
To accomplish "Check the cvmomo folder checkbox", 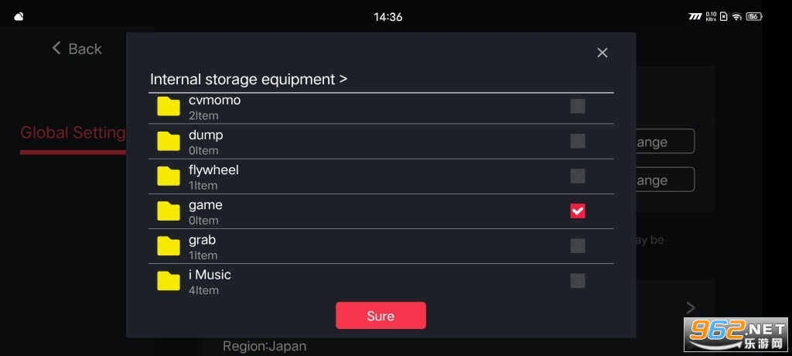I will point(578,106).
